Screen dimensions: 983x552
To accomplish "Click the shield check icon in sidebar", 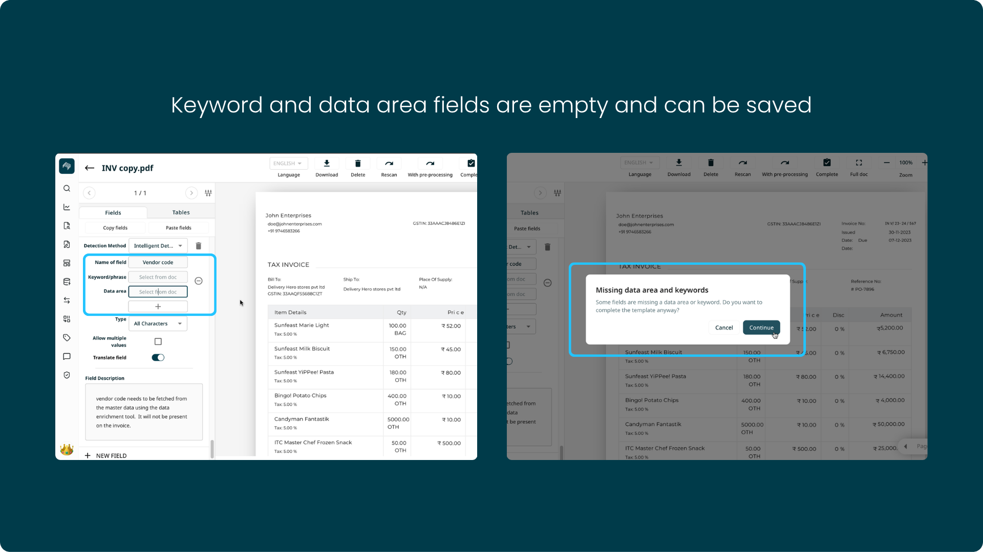I will pos(67,375).
